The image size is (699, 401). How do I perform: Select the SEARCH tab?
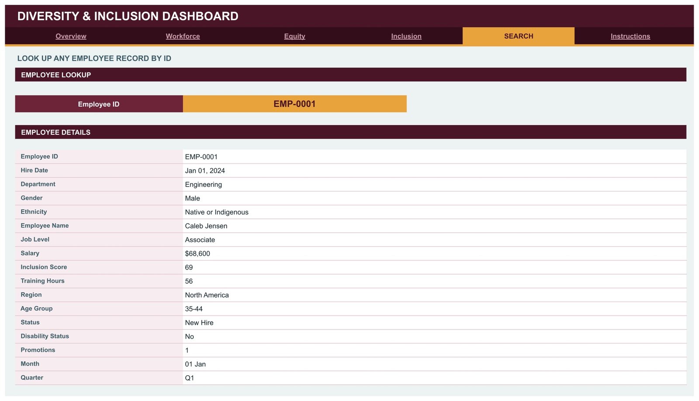tap(519, 36)
